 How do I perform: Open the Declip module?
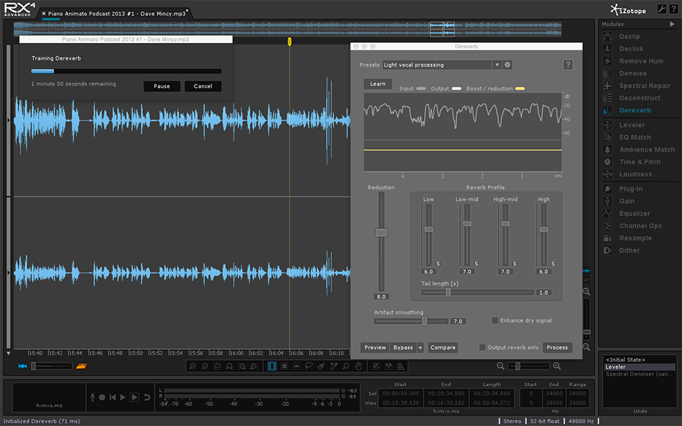[629, 37]
